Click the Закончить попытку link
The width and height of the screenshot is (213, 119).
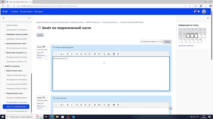coord(186,46)
